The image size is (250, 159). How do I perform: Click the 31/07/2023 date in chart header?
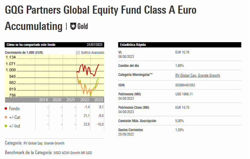95,45
